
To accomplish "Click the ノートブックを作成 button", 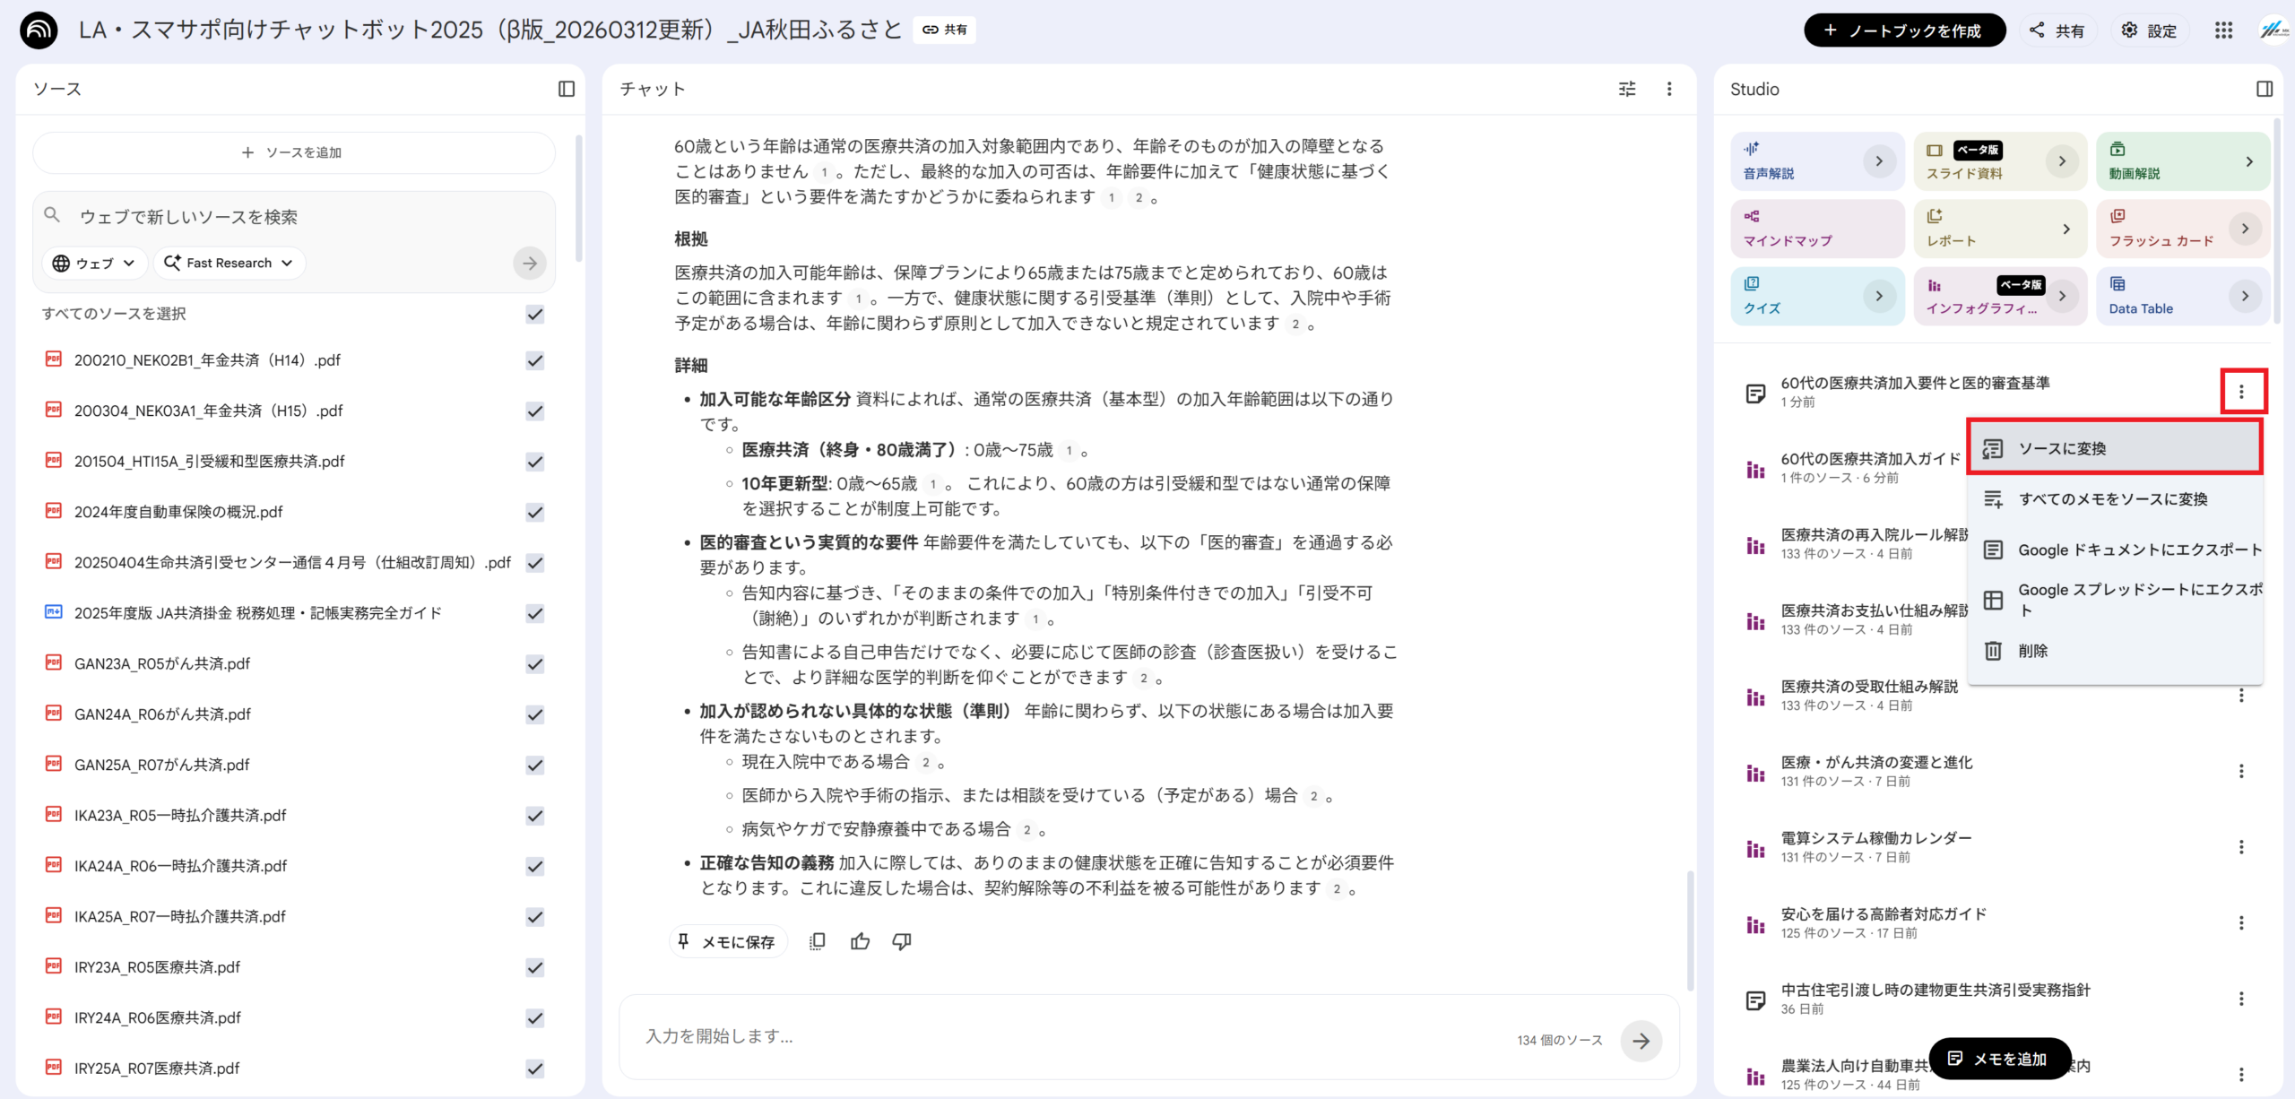I will [1904, 30].
